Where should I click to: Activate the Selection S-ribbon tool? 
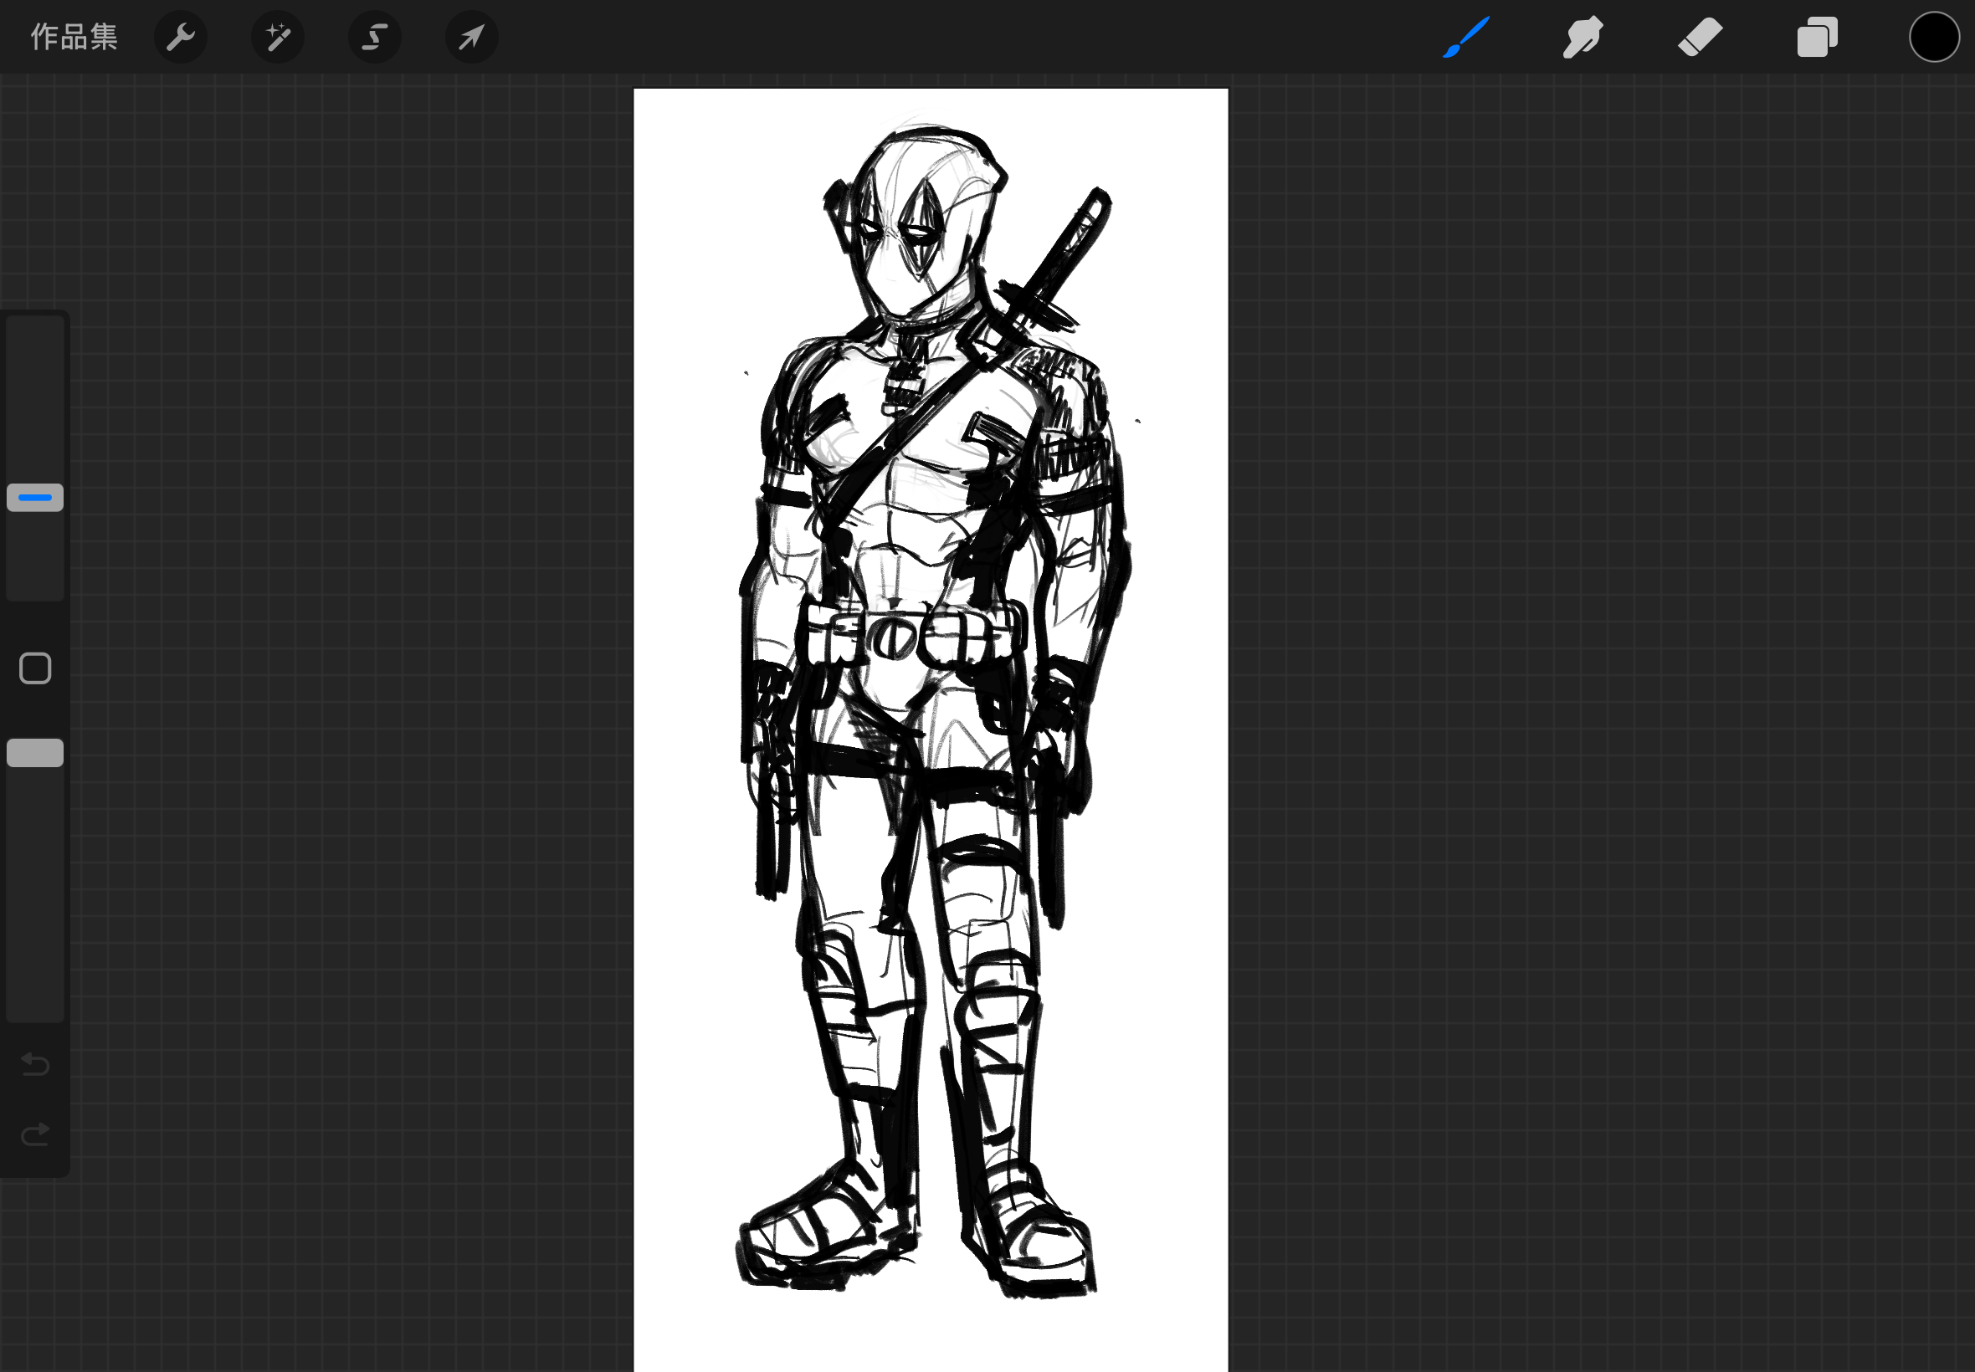click(375, 37)
